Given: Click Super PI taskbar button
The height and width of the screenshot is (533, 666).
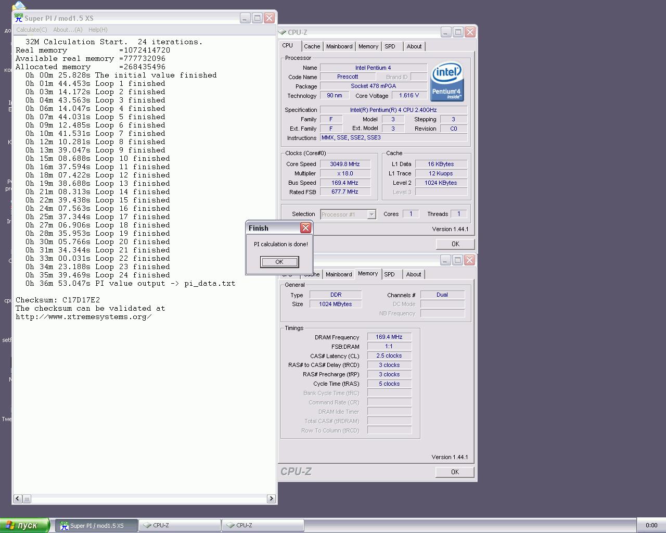Looking at the screenshot, I should 97,526.
